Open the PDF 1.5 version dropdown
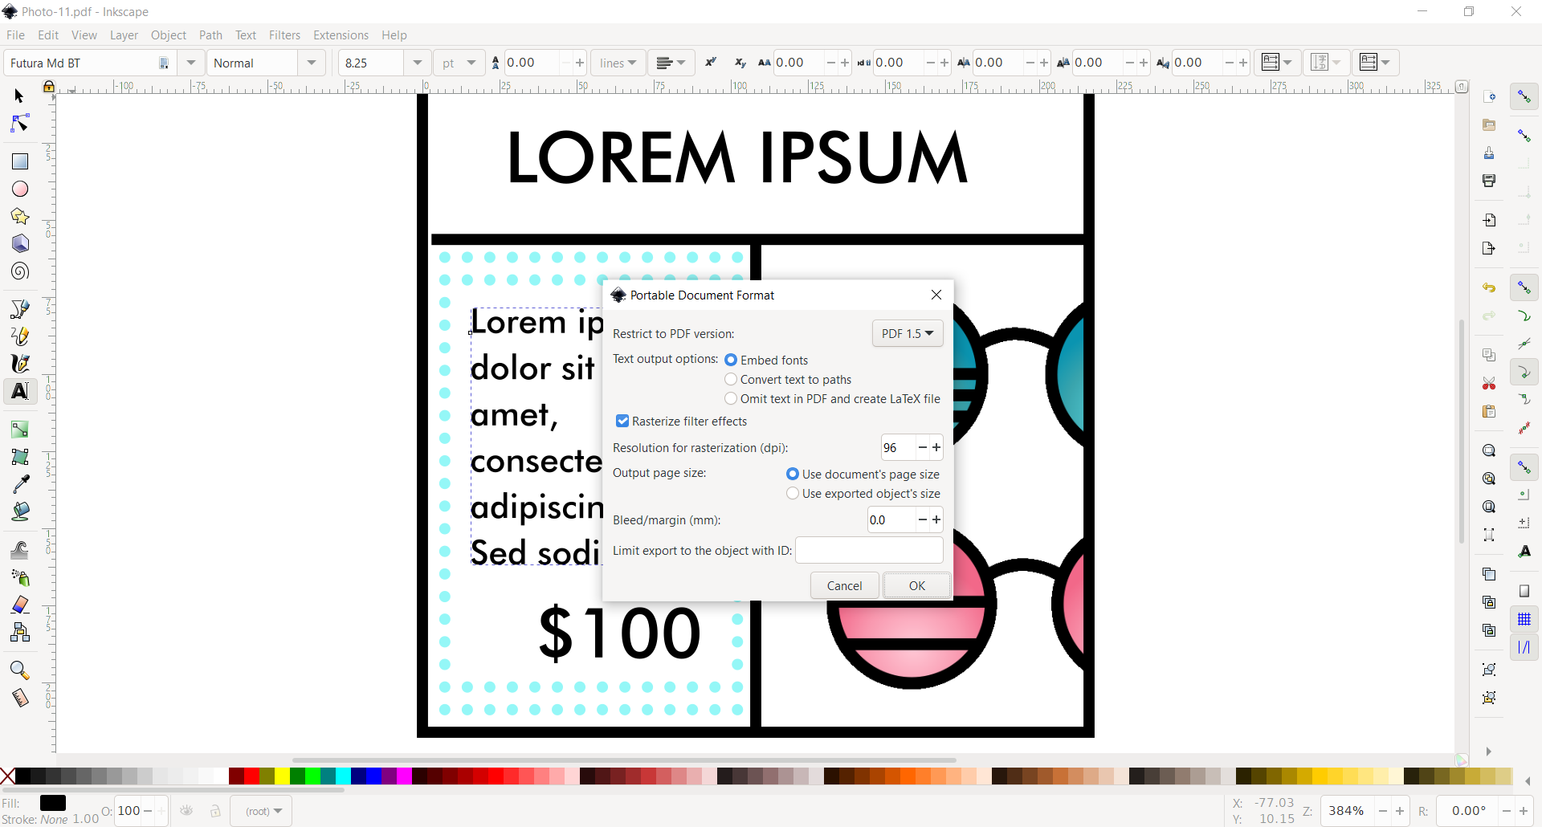The image size is (1542, 827). pyautogui.click(x=908, y=333)
